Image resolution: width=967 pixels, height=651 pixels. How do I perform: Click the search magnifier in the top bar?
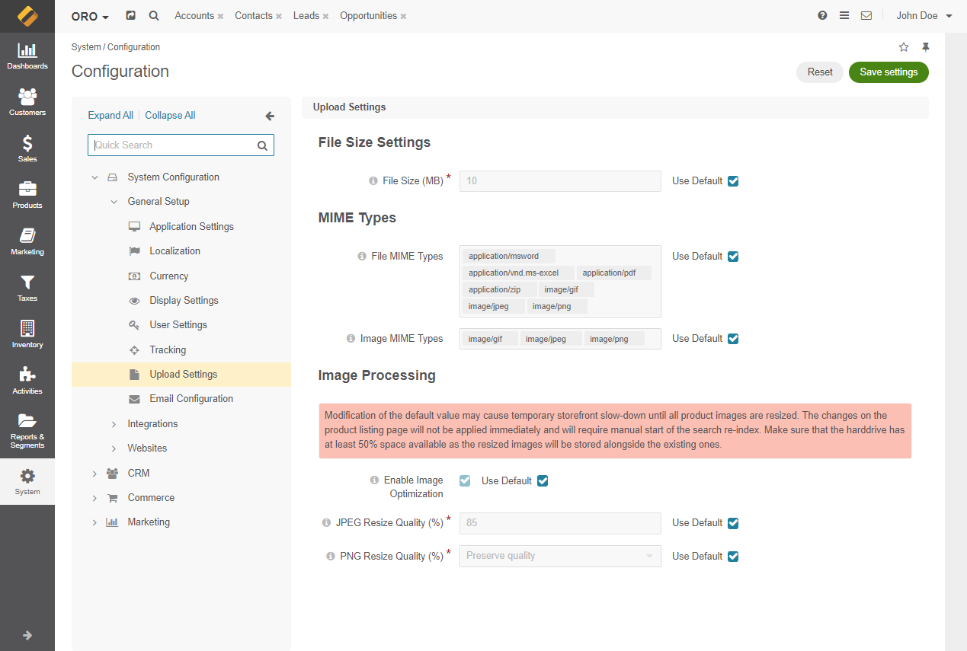(x=154, y=15)
